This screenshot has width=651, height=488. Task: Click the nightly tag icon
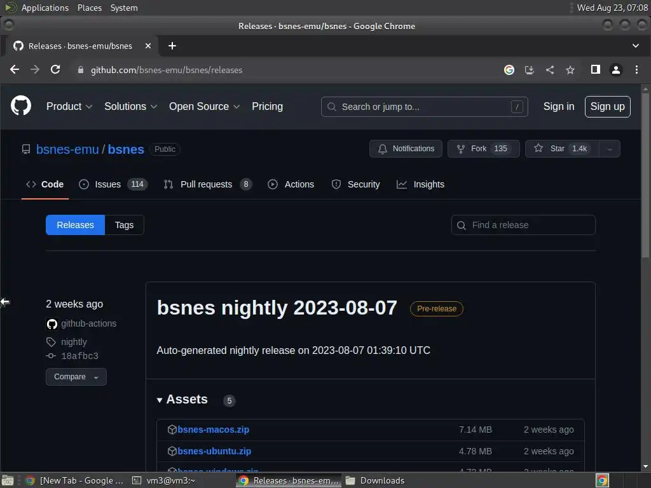(51, 342)
